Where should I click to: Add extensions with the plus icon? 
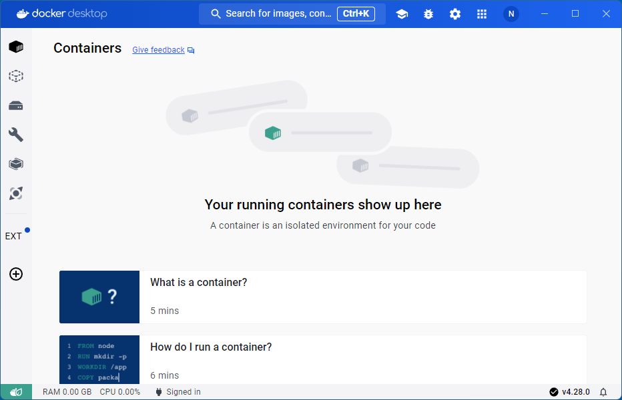(15, 274)
